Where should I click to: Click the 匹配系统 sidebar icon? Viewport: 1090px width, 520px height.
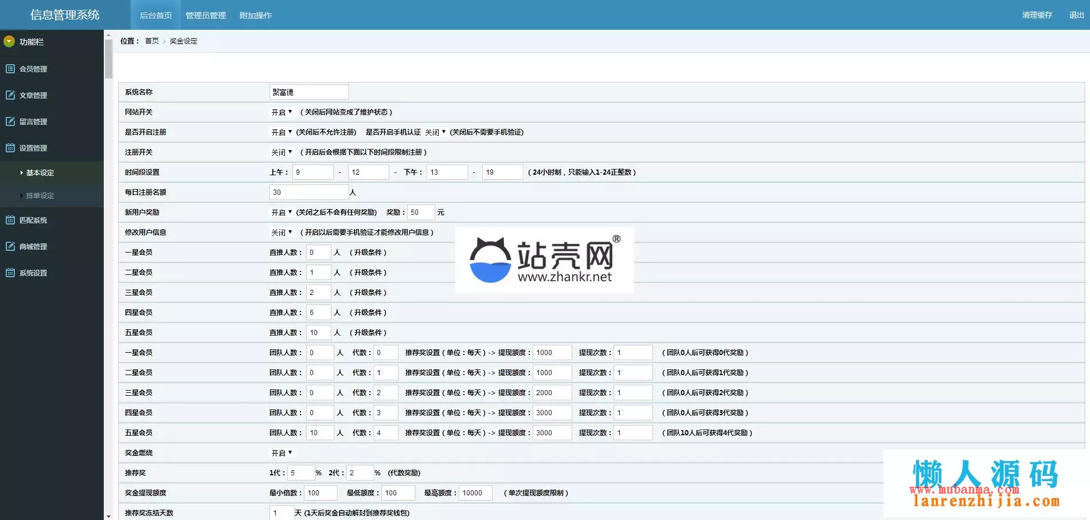tap(10, 220)
